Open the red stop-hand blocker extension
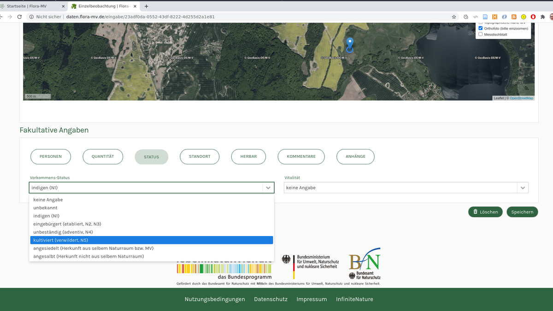553x311 pixels. click(x=533, y=17)
